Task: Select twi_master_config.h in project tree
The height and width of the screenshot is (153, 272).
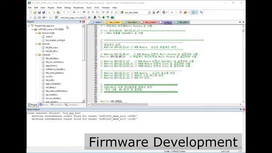Action: (55, 40)
